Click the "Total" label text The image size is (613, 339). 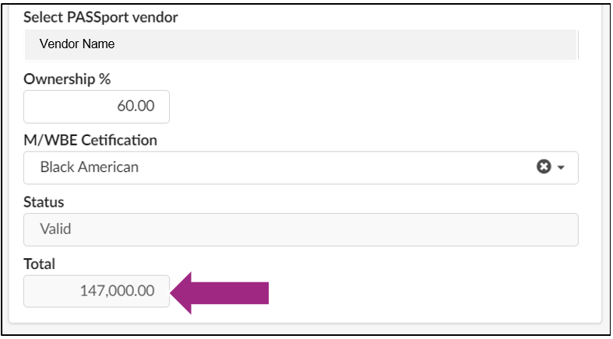(40, 264)
